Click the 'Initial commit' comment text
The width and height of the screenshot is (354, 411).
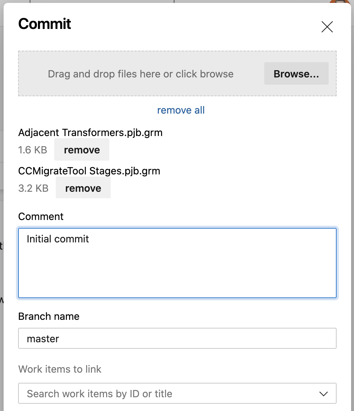(x=58, y=239)
